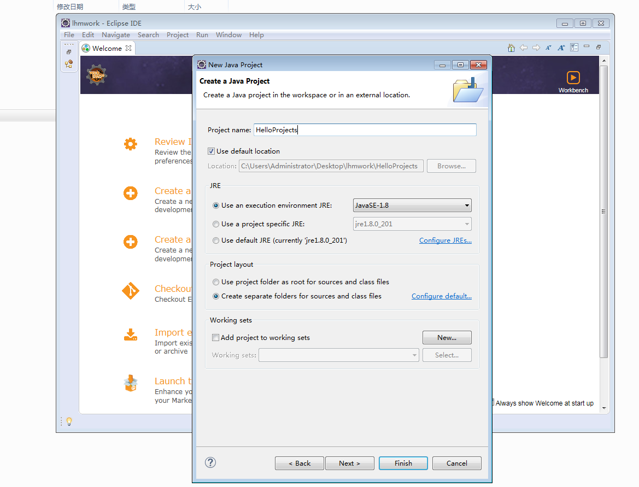Select Use an execution environment JRE

pos(216,206)
